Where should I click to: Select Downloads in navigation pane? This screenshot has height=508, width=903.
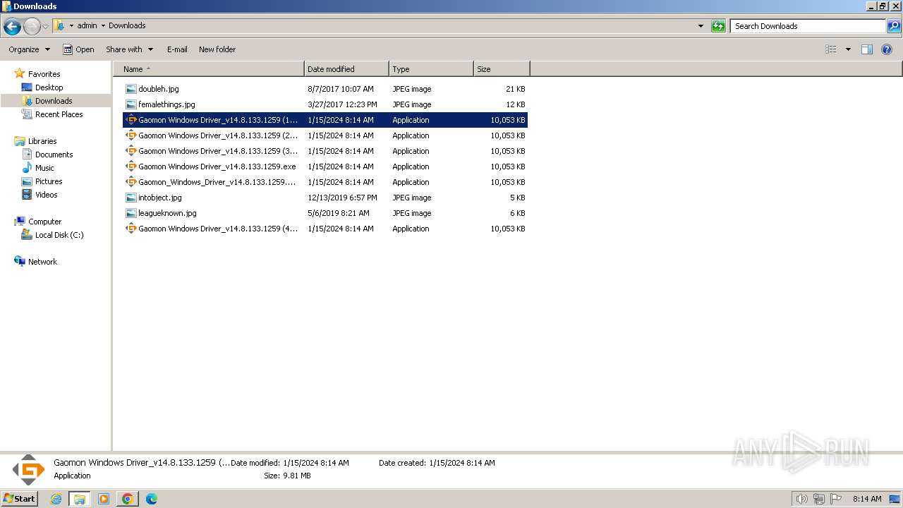[x=54, y=101]
